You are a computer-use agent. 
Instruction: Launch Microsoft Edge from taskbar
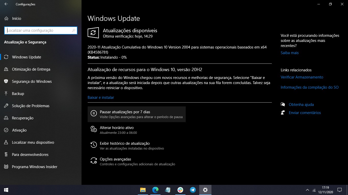pos(155,190)
